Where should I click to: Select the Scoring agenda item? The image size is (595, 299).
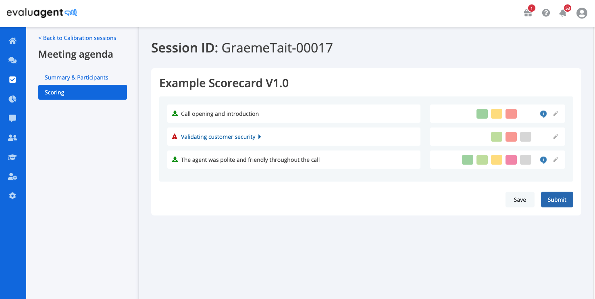pos(83,92)
